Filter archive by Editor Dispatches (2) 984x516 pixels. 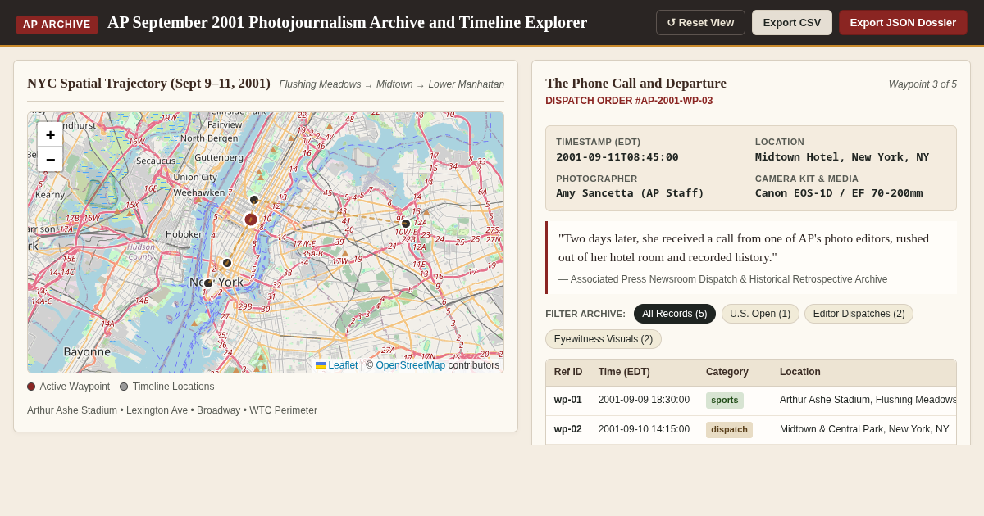(x=859, y=314)
